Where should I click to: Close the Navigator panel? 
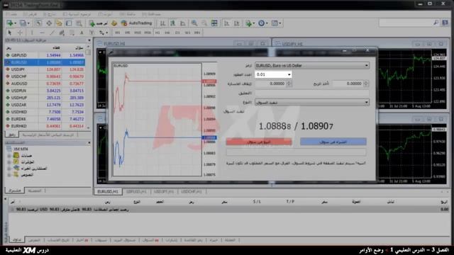point(89,143)
